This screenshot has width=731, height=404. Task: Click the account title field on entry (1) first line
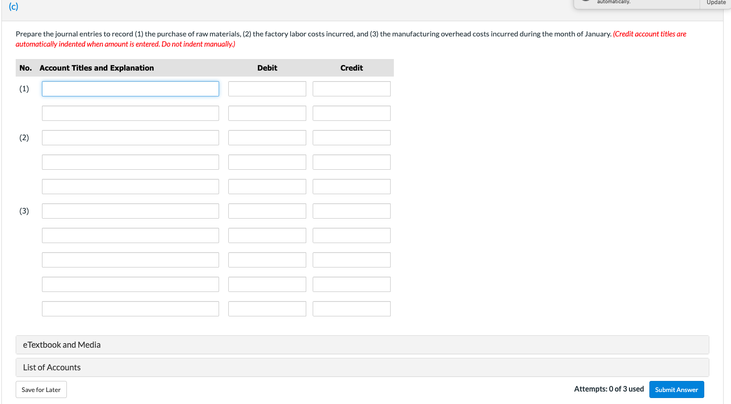(131, 89)
